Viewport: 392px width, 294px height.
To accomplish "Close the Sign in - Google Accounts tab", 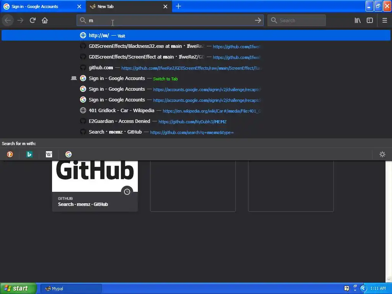I will point(79,7).
